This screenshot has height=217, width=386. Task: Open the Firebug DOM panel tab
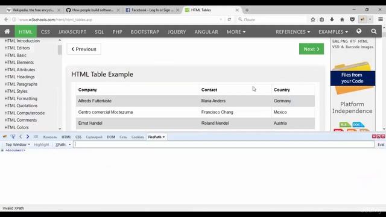point(111,137)
